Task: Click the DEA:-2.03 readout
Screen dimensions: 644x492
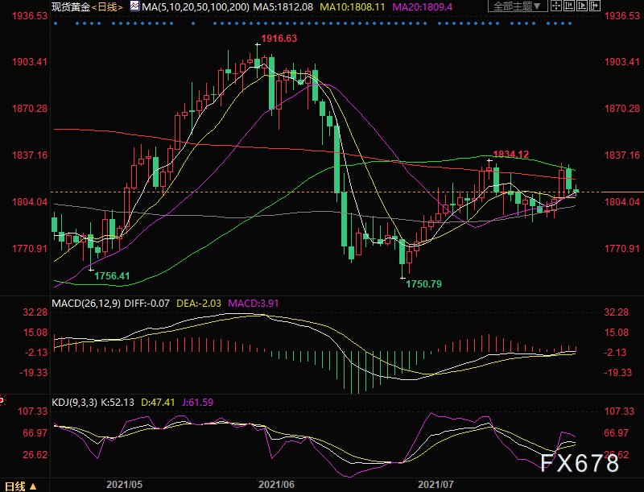Action: click(x=199, y=304)
